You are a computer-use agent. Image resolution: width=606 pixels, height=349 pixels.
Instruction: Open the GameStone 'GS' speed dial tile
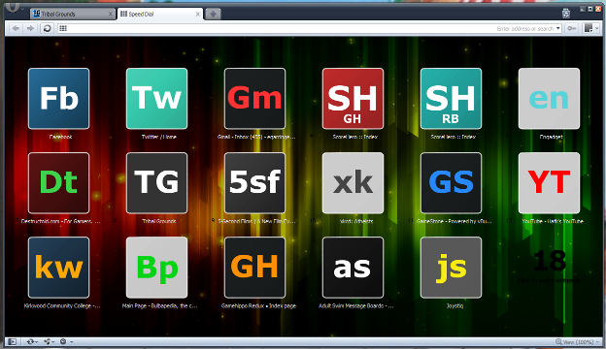point(451,183)
